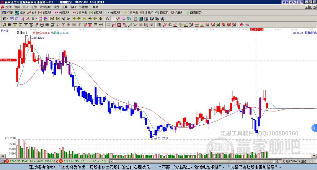Viewport: 317px width, 170px height.
Task: Open the T四方形 tool
Action: click(97, 12)
